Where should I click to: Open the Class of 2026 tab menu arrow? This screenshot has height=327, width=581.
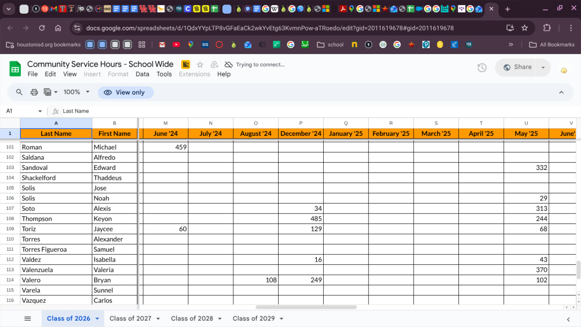point(97,319)
